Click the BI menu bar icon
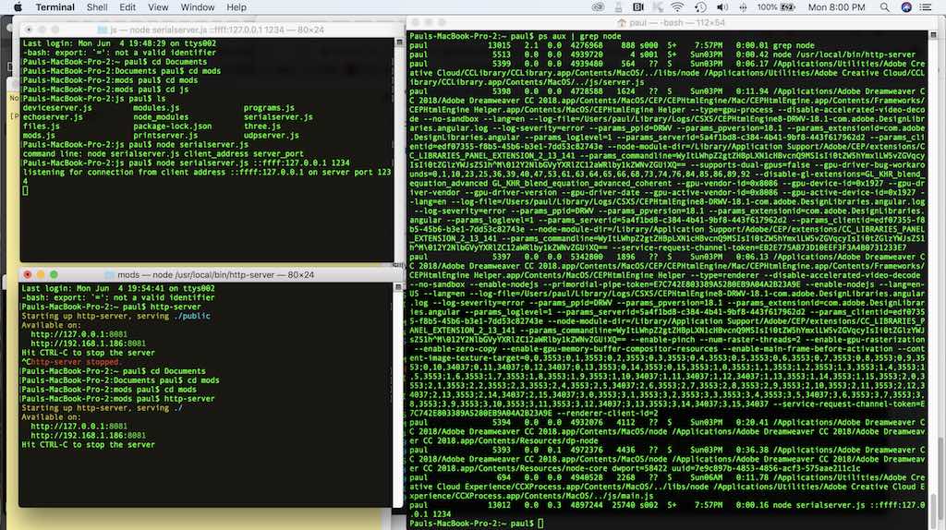 pos(637,7)
